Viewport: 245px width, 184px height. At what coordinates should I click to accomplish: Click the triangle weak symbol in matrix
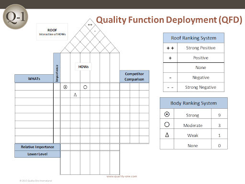pyautogui.click(x=75, y=95)
